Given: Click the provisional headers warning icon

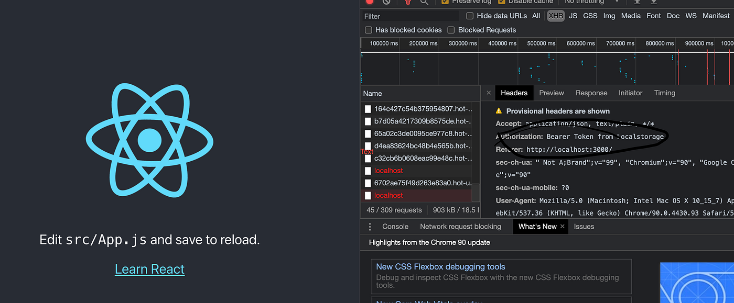Looking at the screenshot, I should 499,111.
